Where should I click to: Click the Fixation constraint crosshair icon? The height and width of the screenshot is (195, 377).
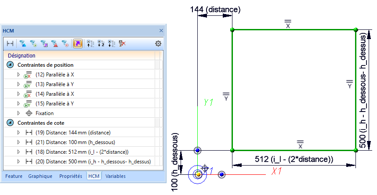[x=29, y=113]
